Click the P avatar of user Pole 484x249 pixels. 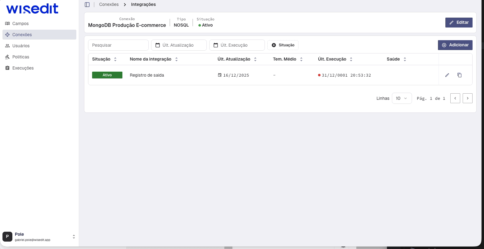pyautogui.click(x=7, y=236)
